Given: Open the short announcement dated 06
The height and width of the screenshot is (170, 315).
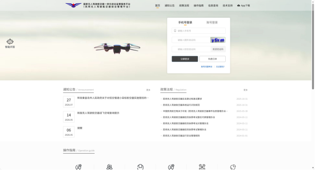Looking at the screenshot, I should pyautogui.click(x=80, y=128).
